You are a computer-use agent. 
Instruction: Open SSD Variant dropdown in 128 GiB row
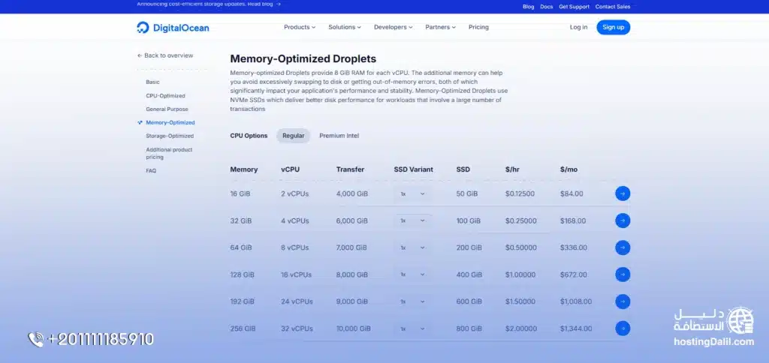[x=412, y=274]
